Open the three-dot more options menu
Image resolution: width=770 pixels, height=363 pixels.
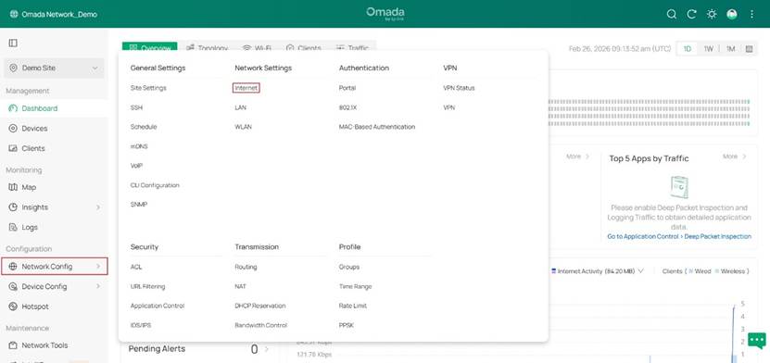(x=751, y=14)
